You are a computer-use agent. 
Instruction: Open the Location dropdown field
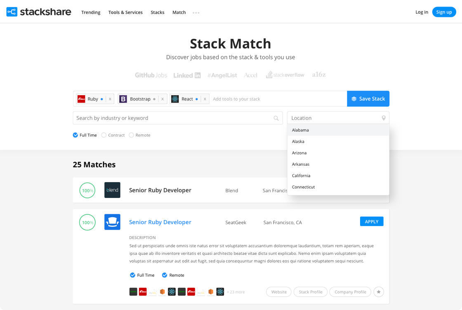[338, 118]
